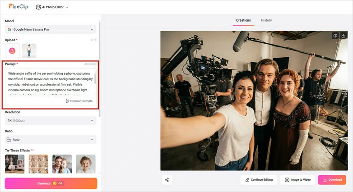Click Improve prompts button
This screenshot has height=192, width=353.
click(x=79, y=101)
